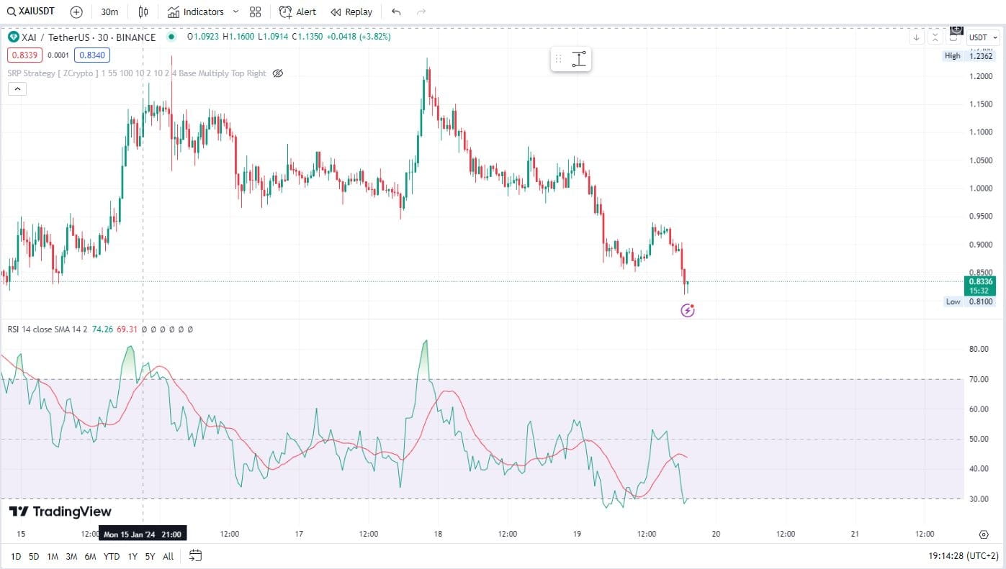Click the TradingView logo
The height and width of the screenshot is (569, 1006).
[58, 511]
